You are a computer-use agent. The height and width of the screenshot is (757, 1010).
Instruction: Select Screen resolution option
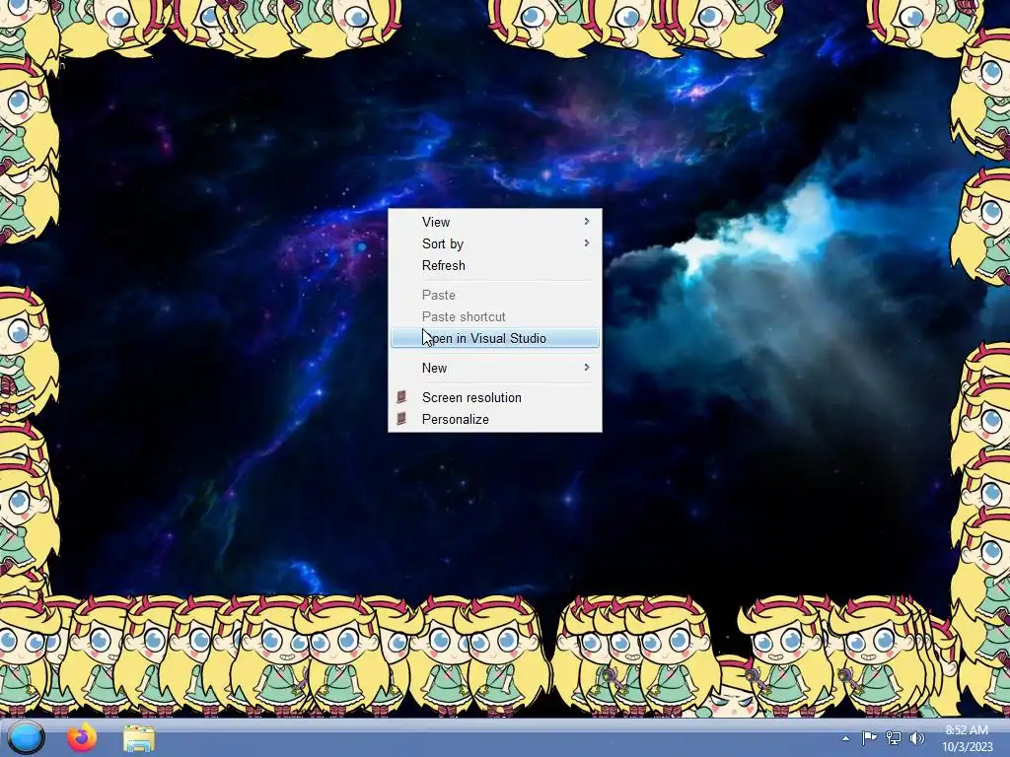[x=495, y=397]
